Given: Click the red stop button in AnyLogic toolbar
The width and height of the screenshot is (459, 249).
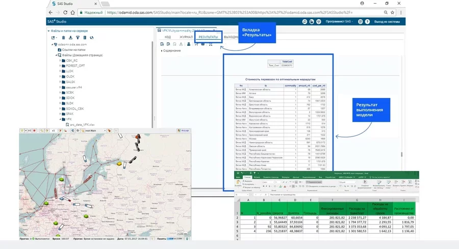Looking at the screenshot, I should (34, 131).
